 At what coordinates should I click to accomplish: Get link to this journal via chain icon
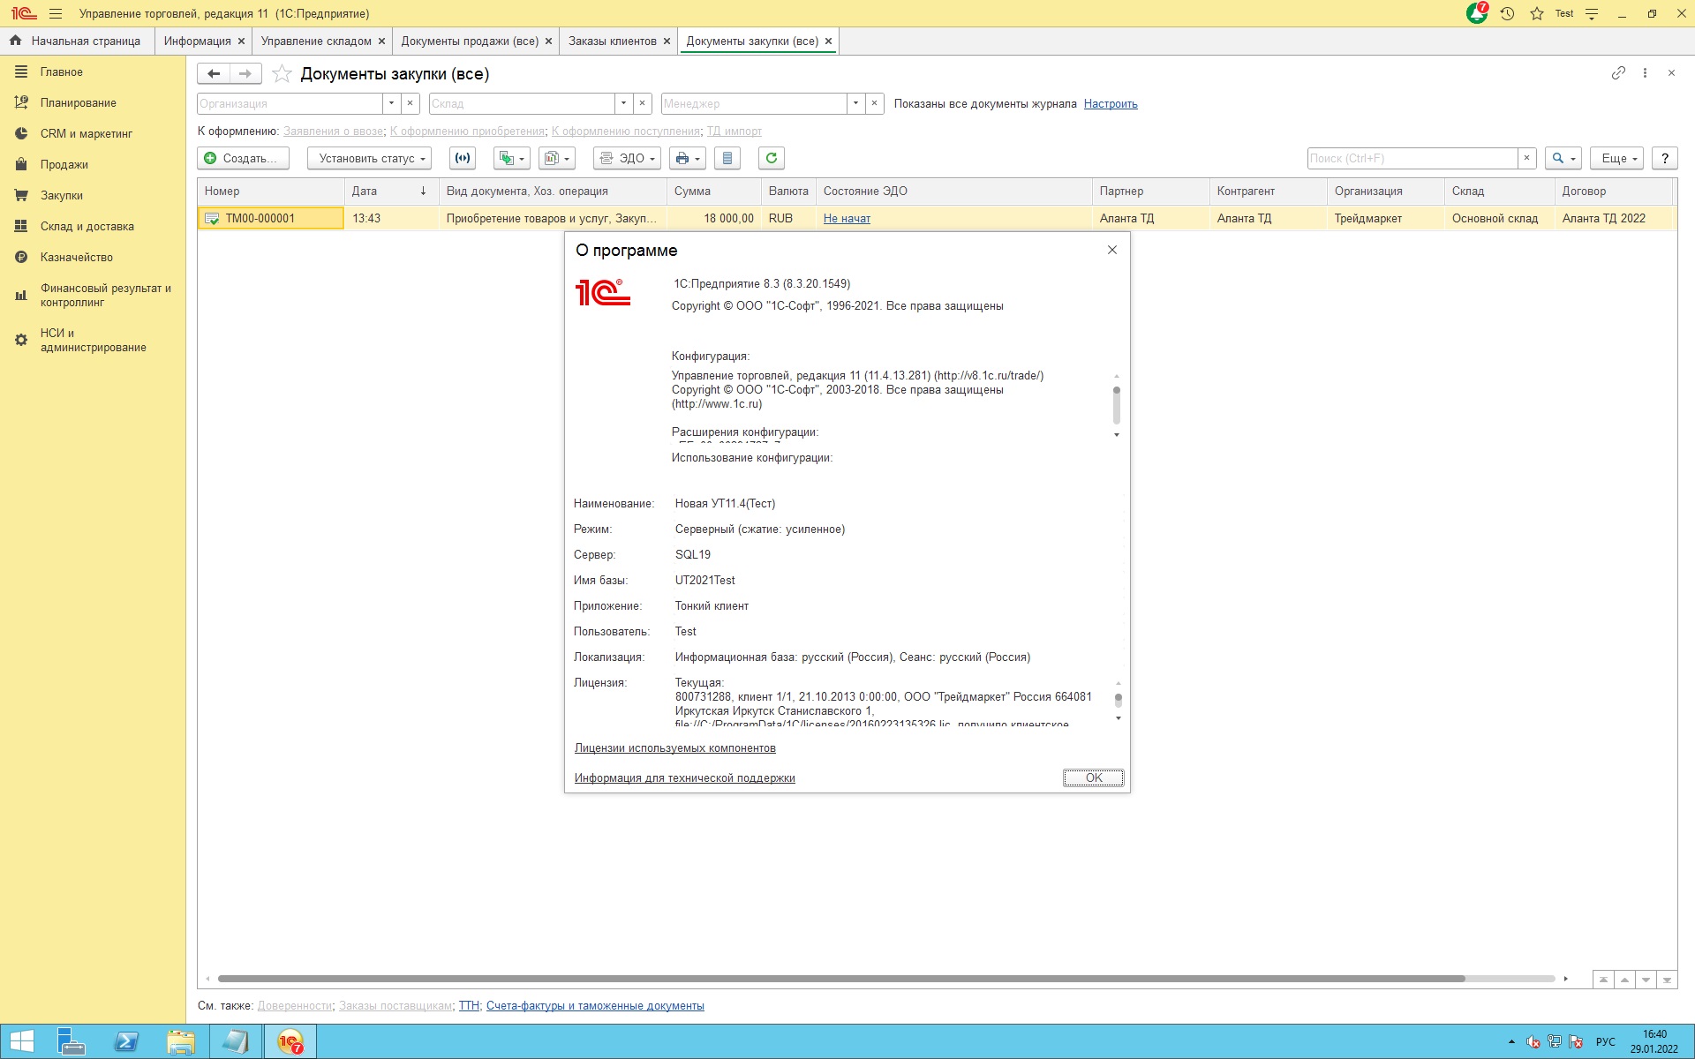click(1618, 73)
